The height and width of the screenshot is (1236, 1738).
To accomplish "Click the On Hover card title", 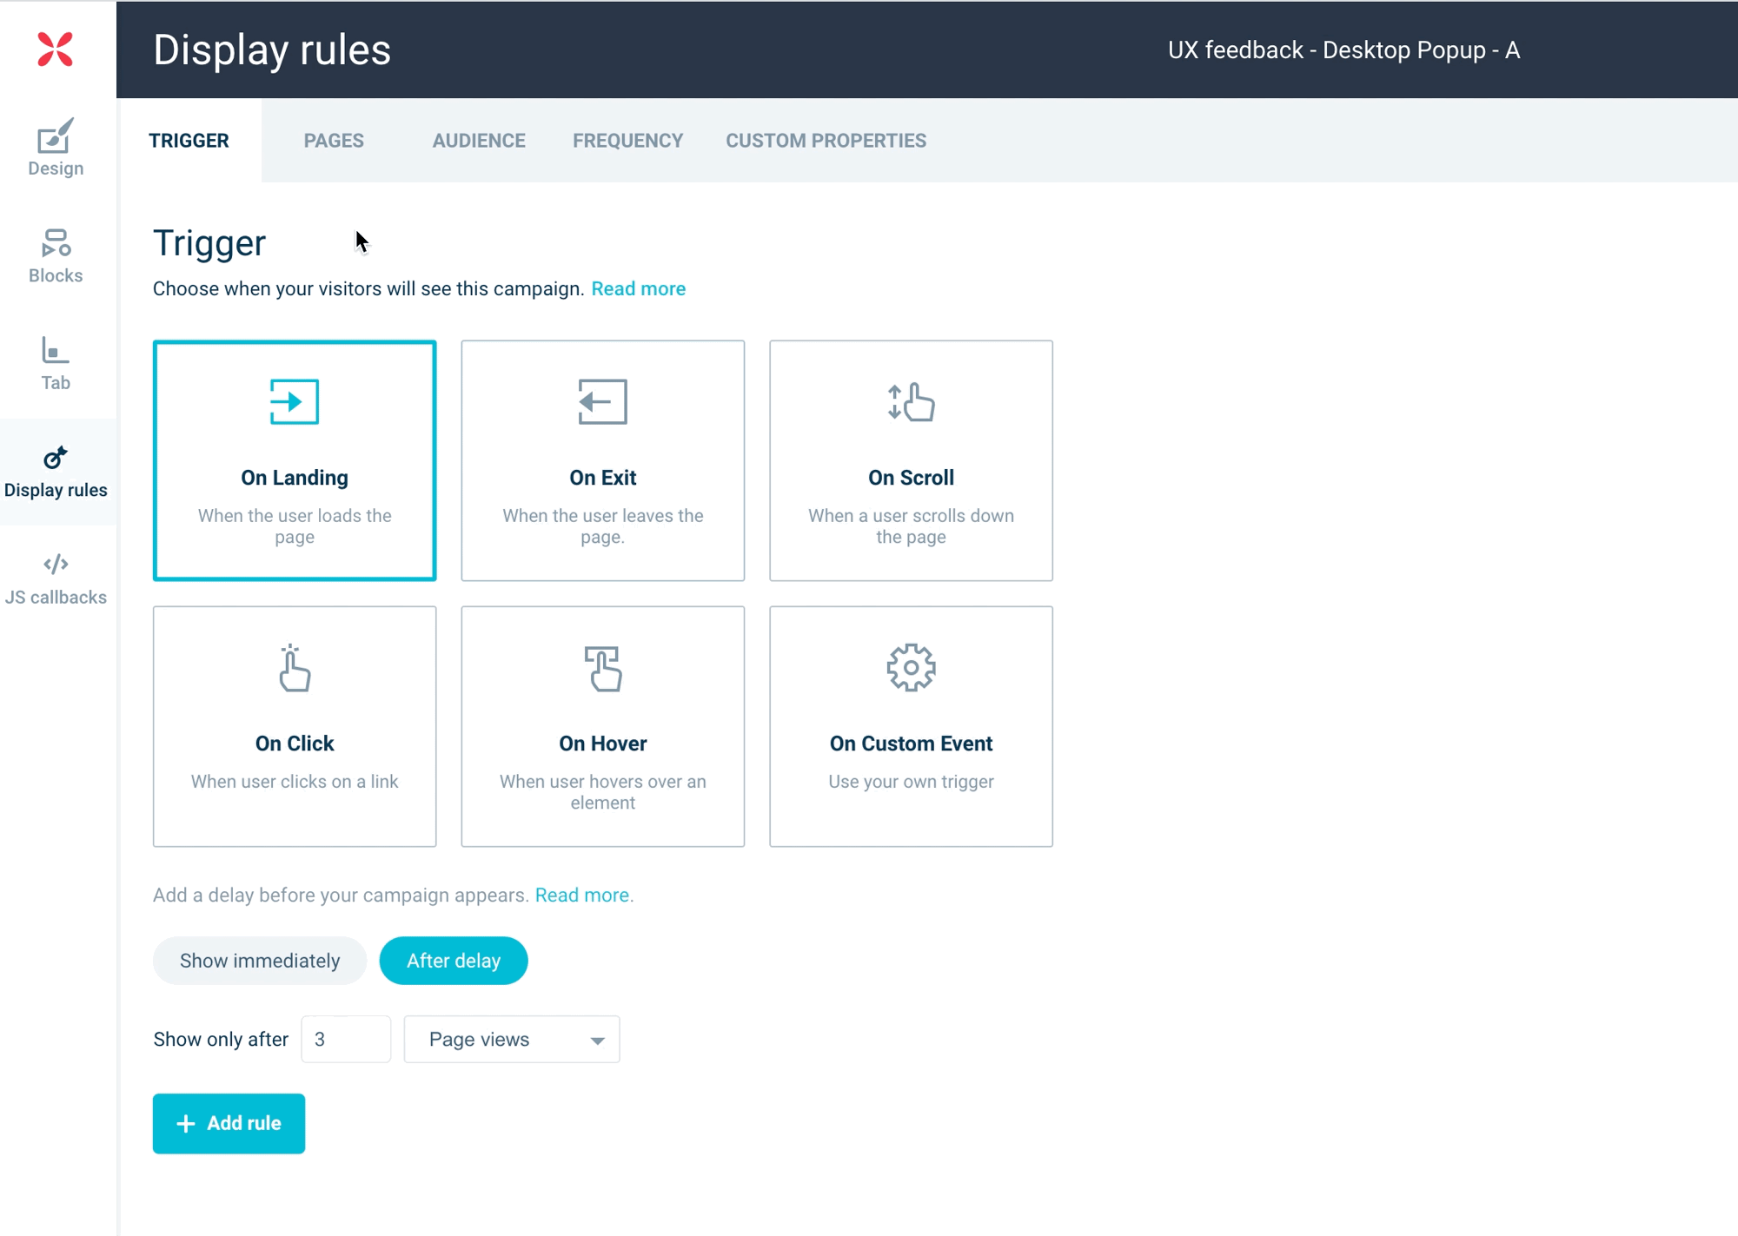I will point(602,744).
